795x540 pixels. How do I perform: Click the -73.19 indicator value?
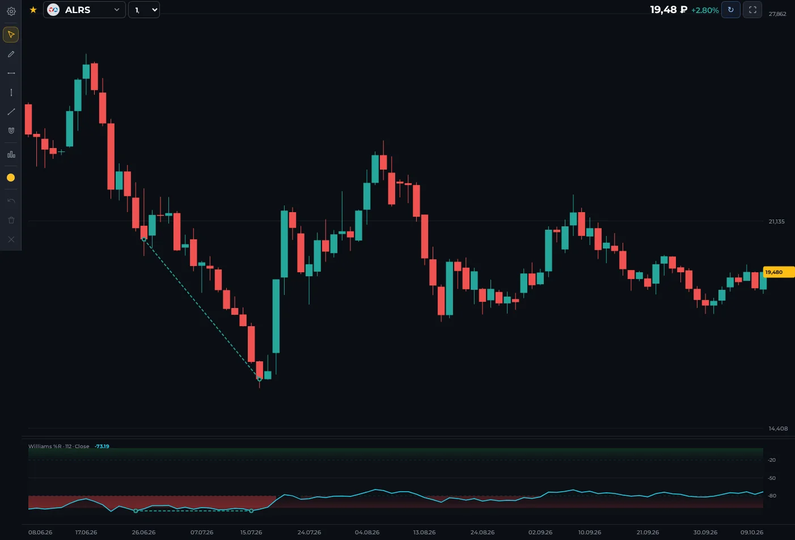[102, 446]
